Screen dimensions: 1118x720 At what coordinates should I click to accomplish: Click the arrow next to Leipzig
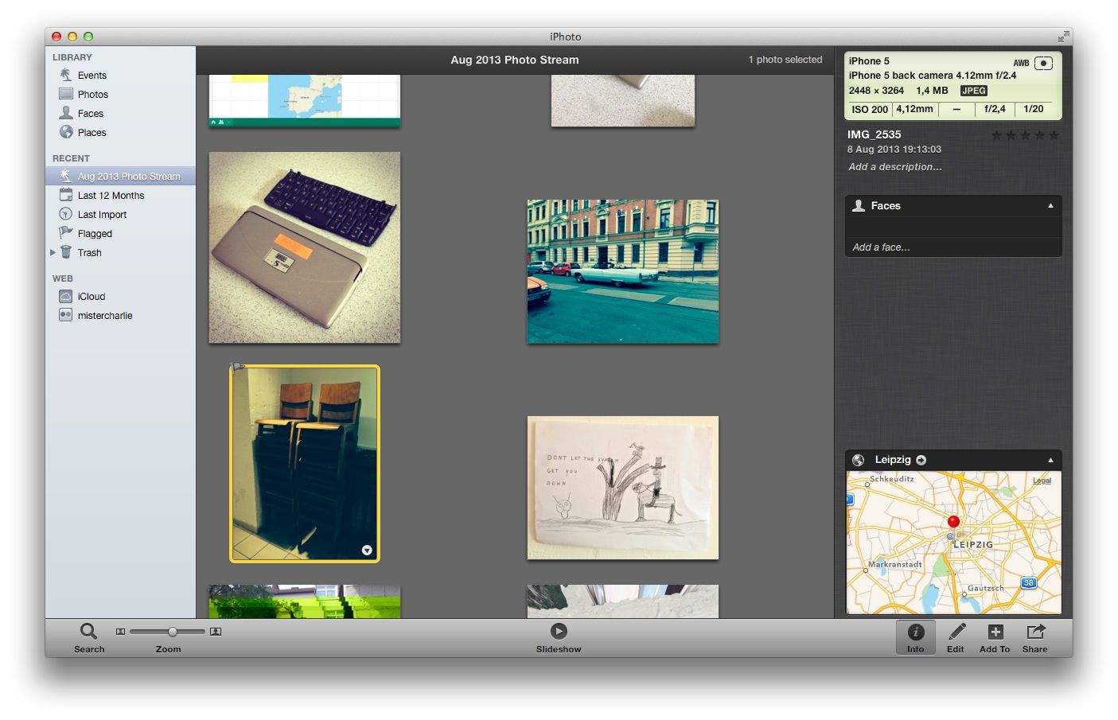pyautogui.click(x=921, y=460)
